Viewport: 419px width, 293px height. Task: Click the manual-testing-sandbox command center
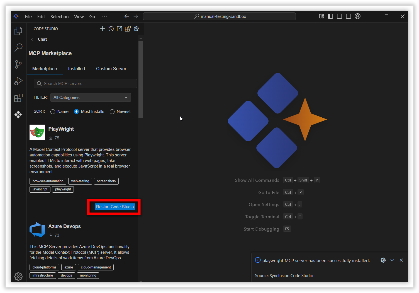pos(219,16)
